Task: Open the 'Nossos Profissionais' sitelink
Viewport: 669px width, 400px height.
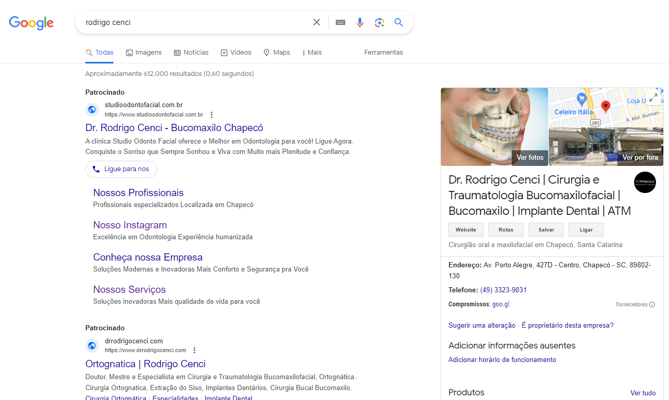Action: coord(138,193)
